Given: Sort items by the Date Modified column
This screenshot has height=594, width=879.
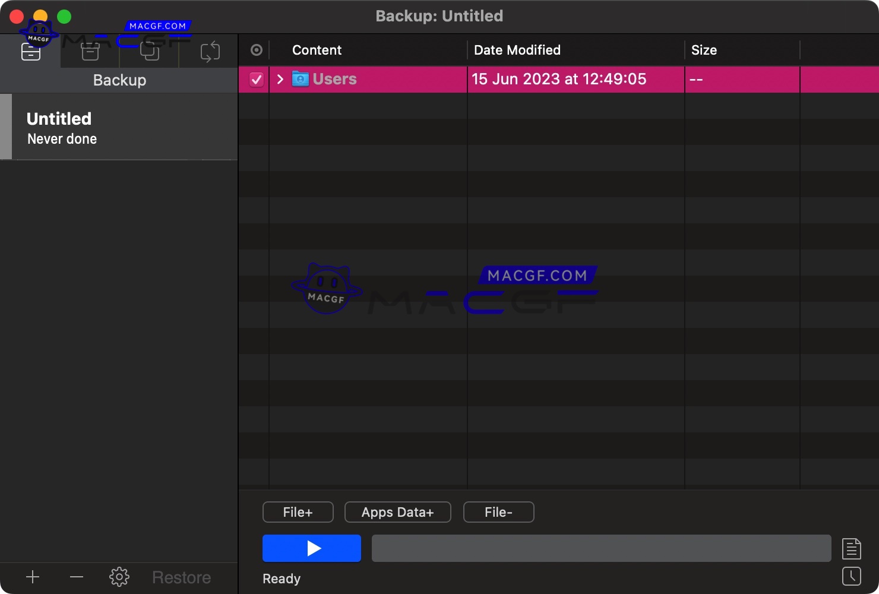Looking at the screenshot, I should click(x=517, y=50).
